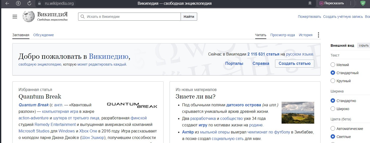
Task: Open the Пожертвовать donate link
Action: click(309, 17)
